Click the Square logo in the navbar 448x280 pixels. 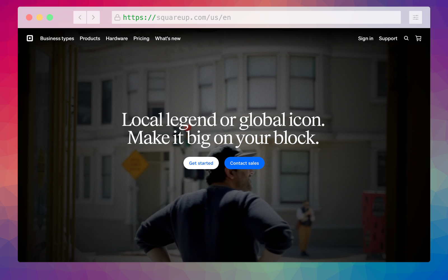[x=30, y=38]
